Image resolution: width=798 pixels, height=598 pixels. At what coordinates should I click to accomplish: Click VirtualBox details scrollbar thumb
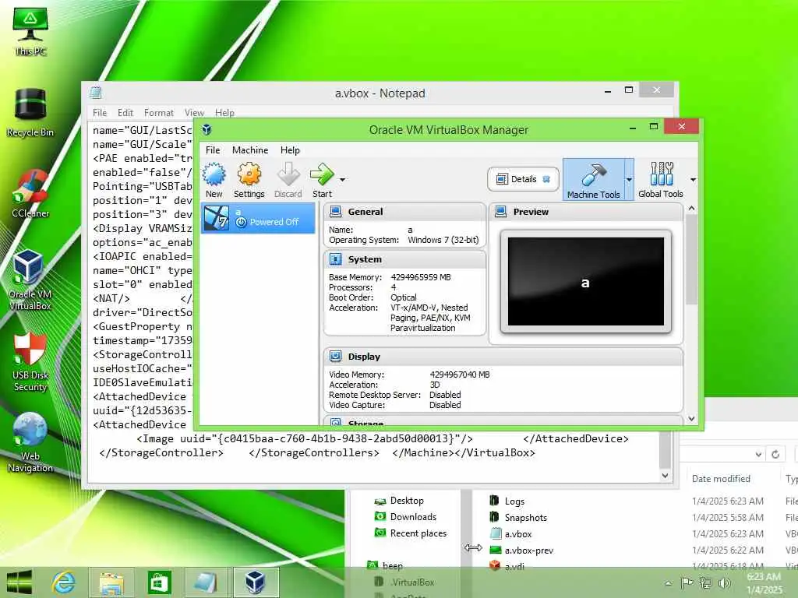point(691,259)
